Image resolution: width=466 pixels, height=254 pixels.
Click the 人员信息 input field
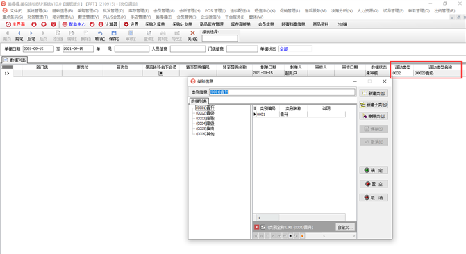tap(188, 49)
